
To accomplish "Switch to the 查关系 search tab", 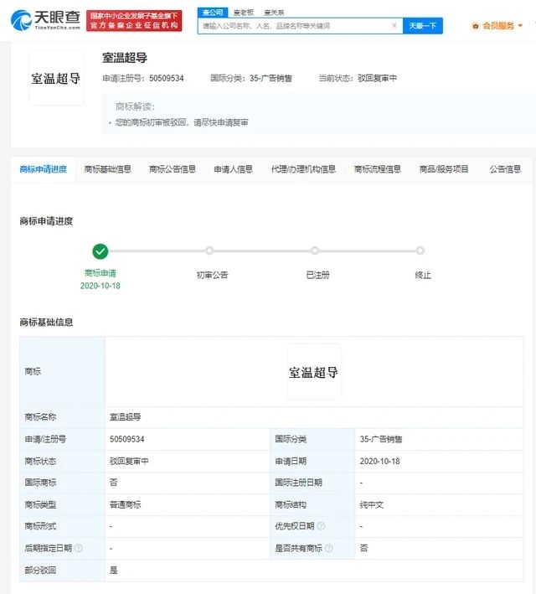I will tap(274, 13).
